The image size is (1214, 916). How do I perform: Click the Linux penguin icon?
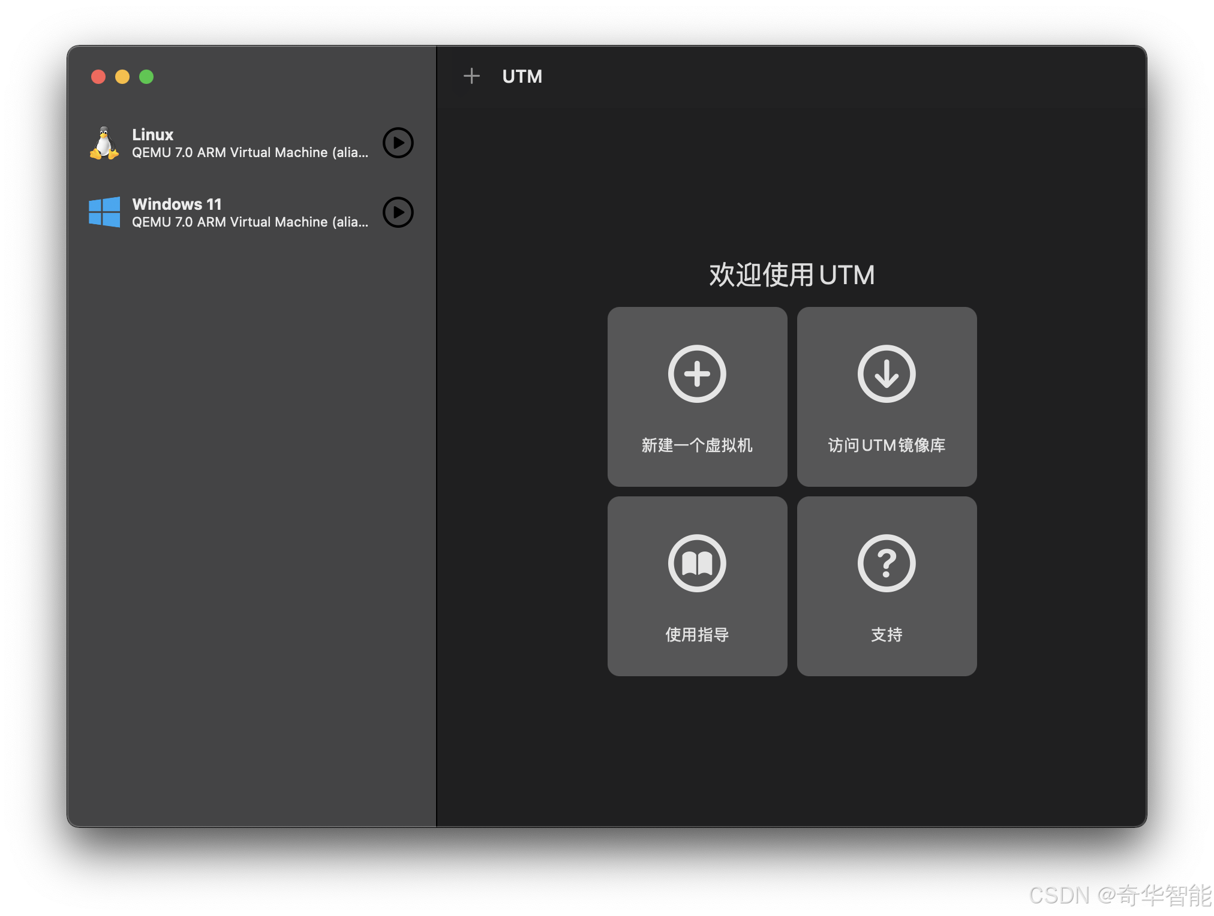[104, 143]
